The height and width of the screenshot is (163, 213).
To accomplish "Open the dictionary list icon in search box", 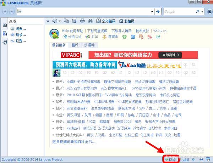I will click(20, 11).
